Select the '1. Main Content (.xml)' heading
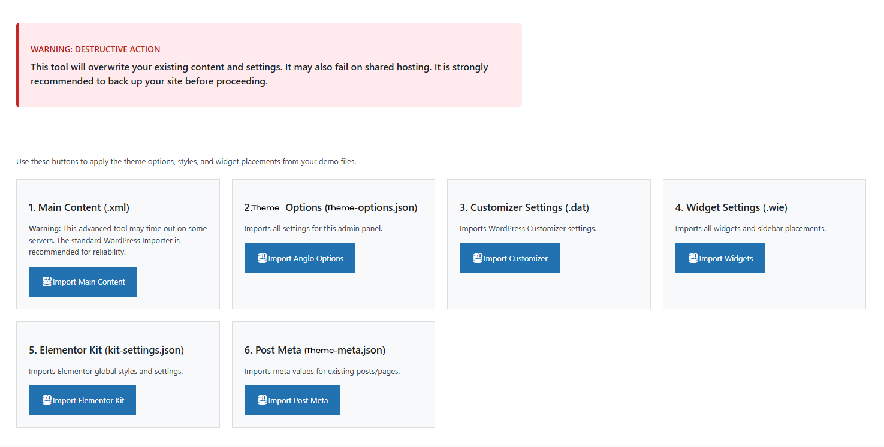884x447 pixels. pos(79,207)
